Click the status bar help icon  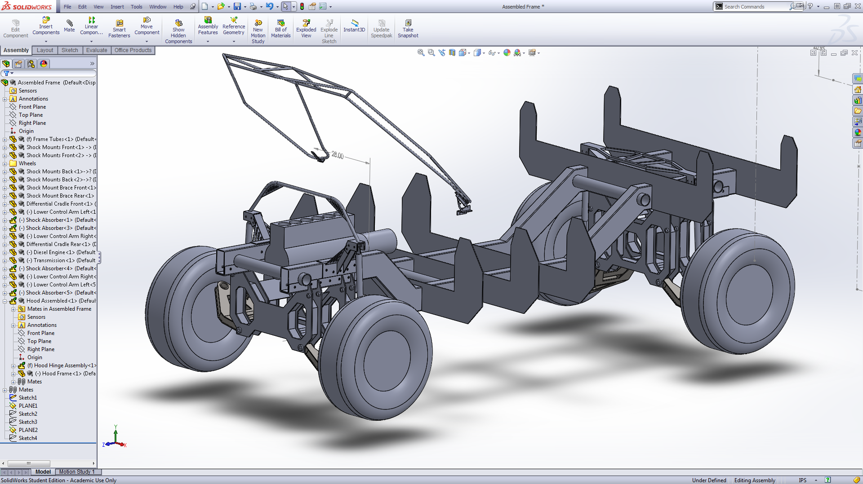pyautogui.click(x=827, y=480)
